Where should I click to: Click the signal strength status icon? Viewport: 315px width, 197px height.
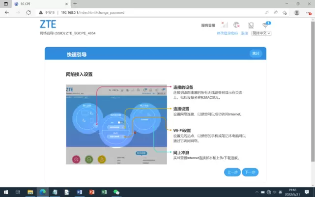pyautogui.click(x=224, y=25)
